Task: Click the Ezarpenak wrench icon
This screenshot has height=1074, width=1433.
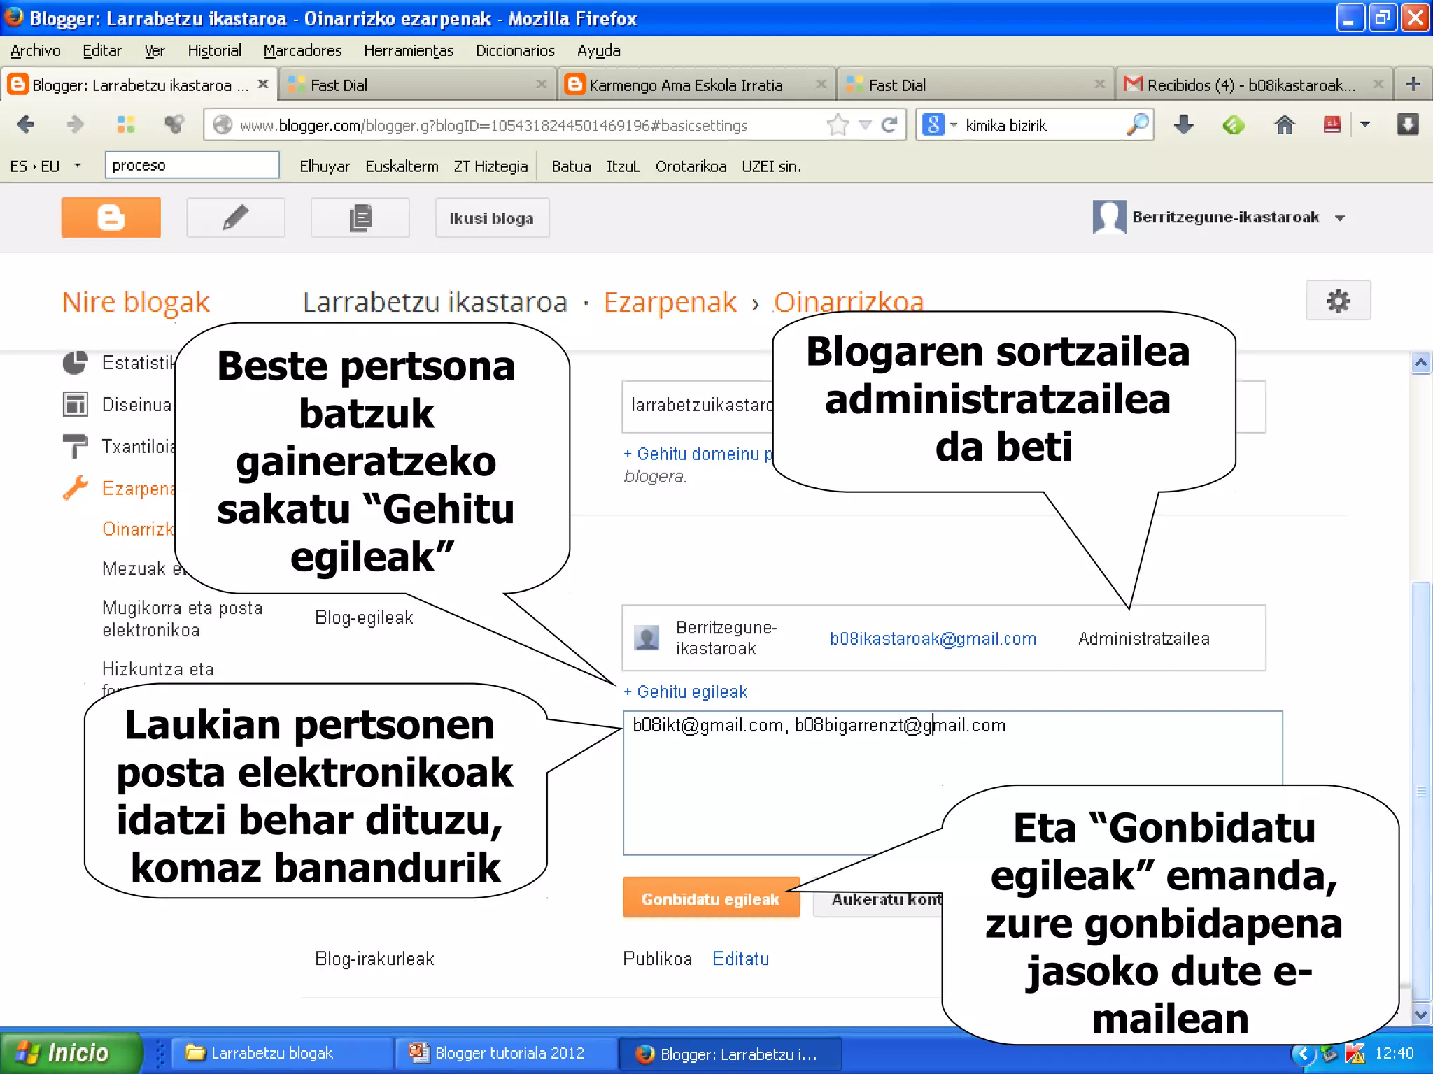Action: pos(75,487)
